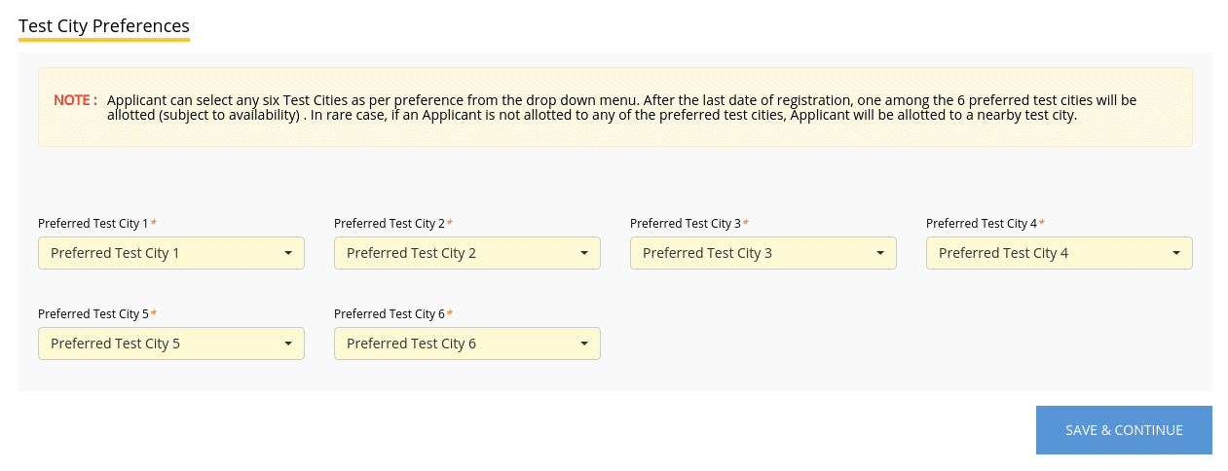Viewport: 1228px width, 471px height.
Task: Click the caret arrow in Test City 2 select
Action: 584,253
